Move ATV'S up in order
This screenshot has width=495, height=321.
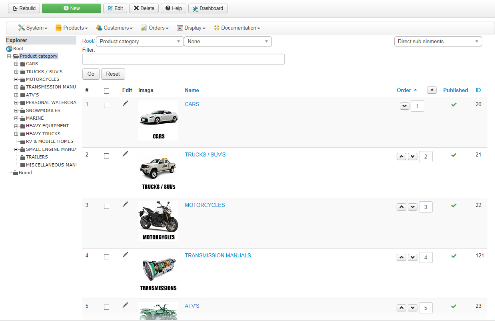coord(401,308)
